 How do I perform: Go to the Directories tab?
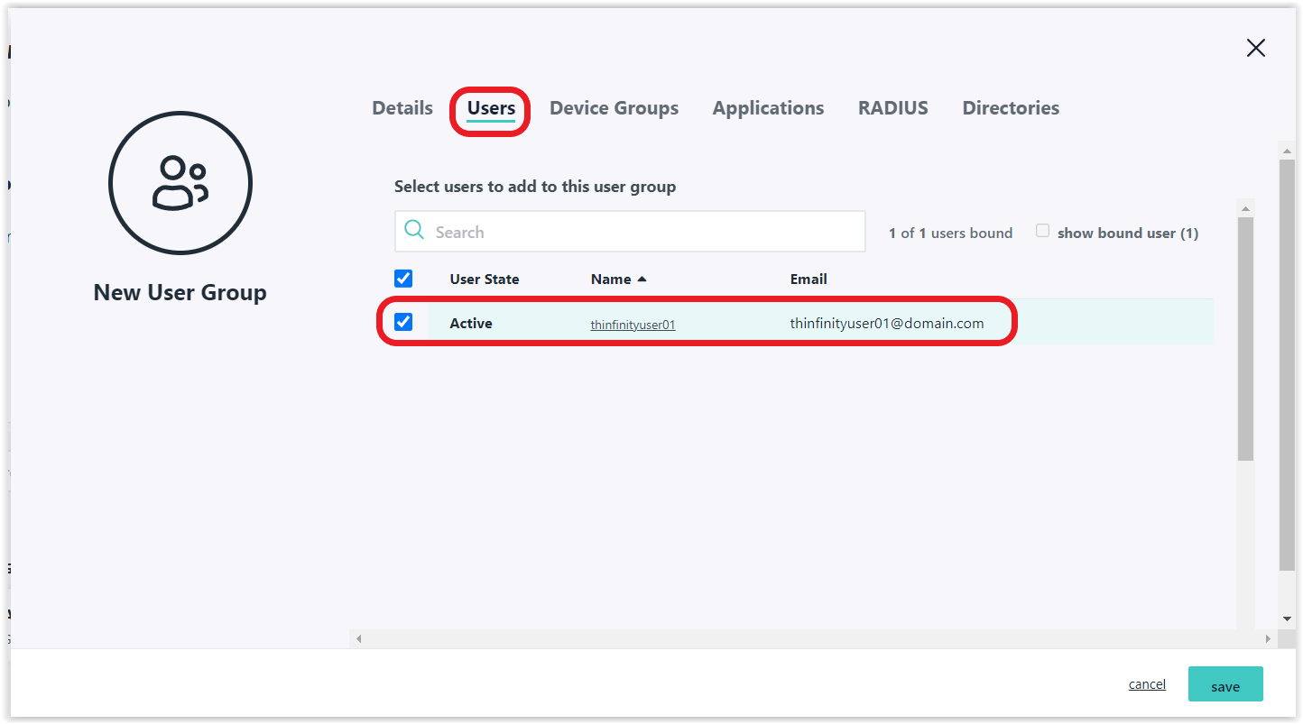coord(1011,108)
